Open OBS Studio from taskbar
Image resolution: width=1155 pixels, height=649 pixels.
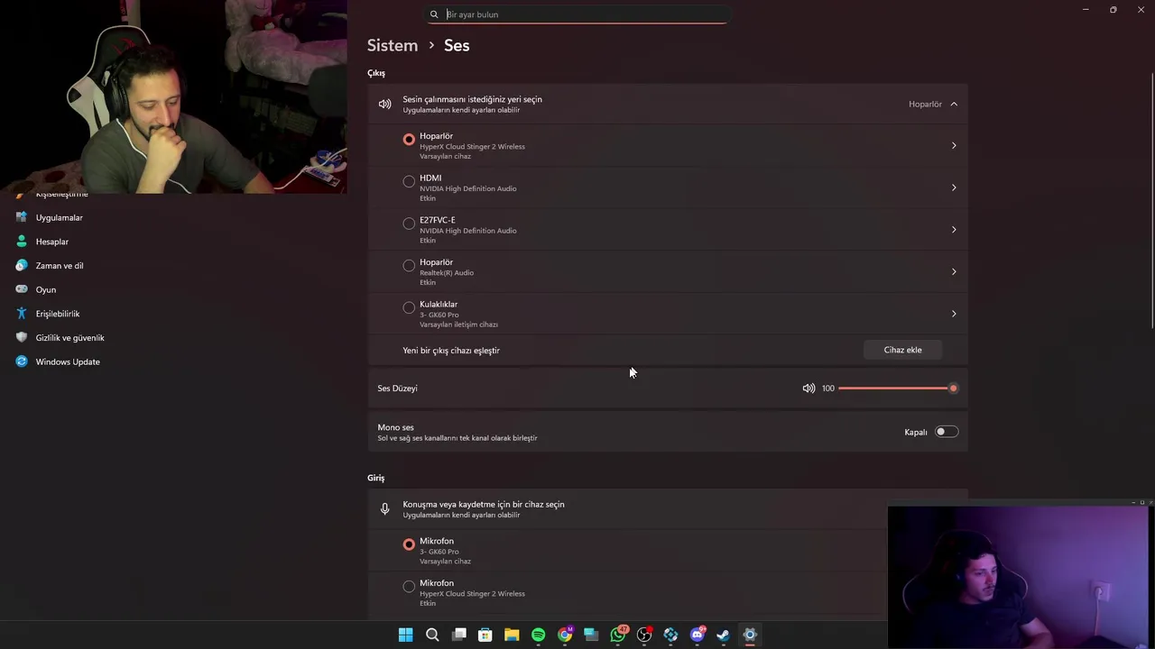pyautogui.click(x=644, y=635)
